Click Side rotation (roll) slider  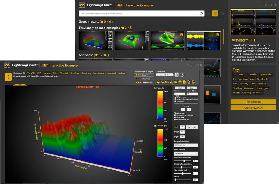click(183, 174)
